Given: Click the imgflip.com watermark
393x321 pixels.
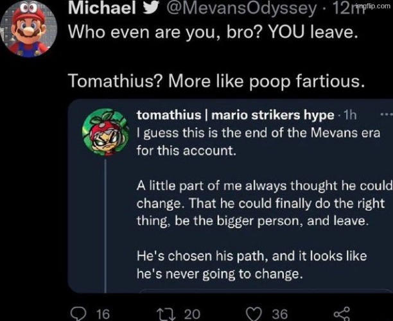Looking at the screenshot, I should click(x=375, y=4).
